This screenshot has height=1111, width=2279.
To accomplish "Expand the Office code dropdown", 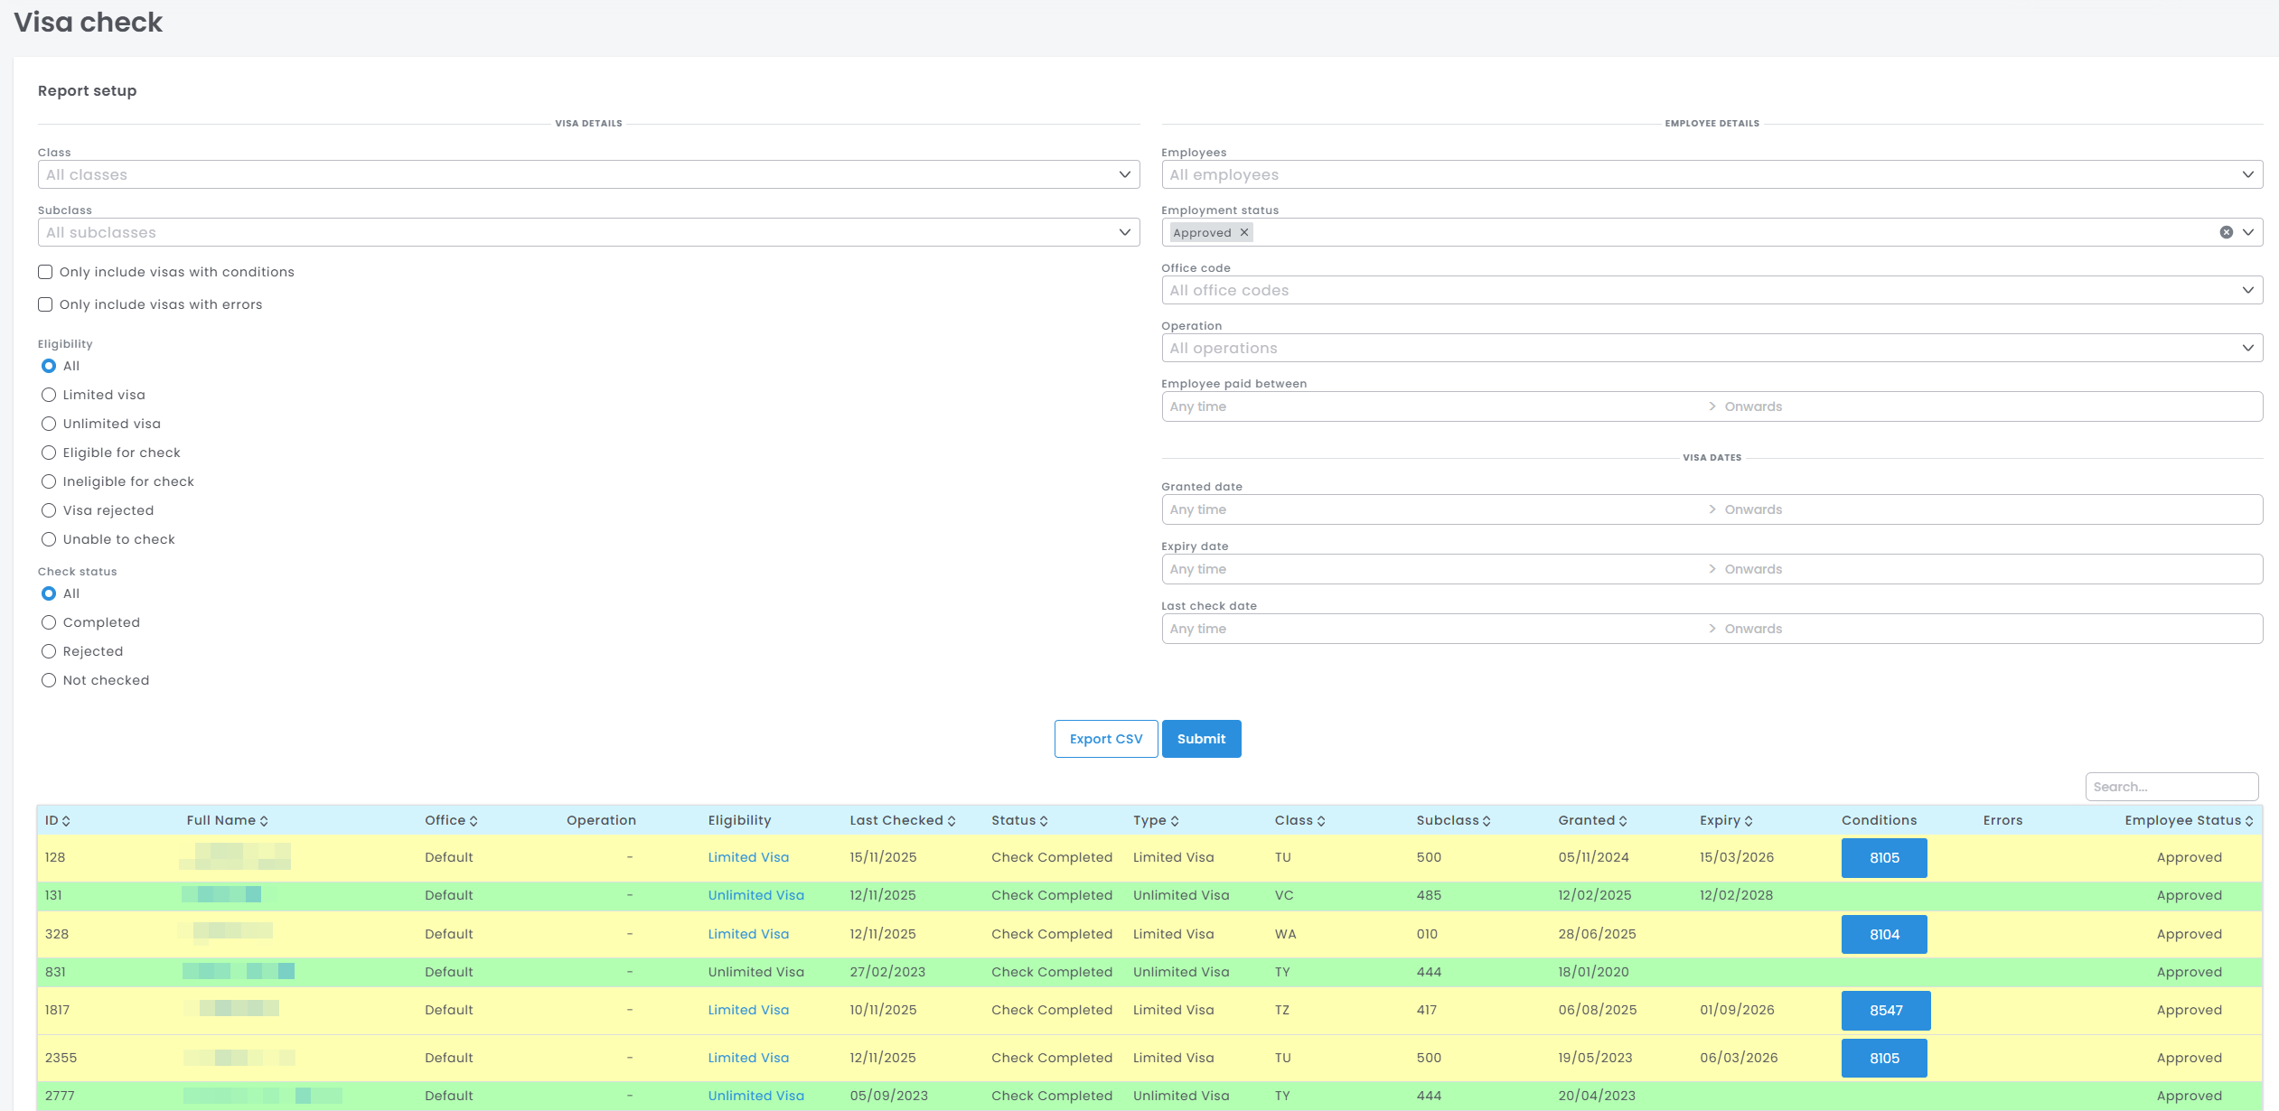I will coord(1711,291).
